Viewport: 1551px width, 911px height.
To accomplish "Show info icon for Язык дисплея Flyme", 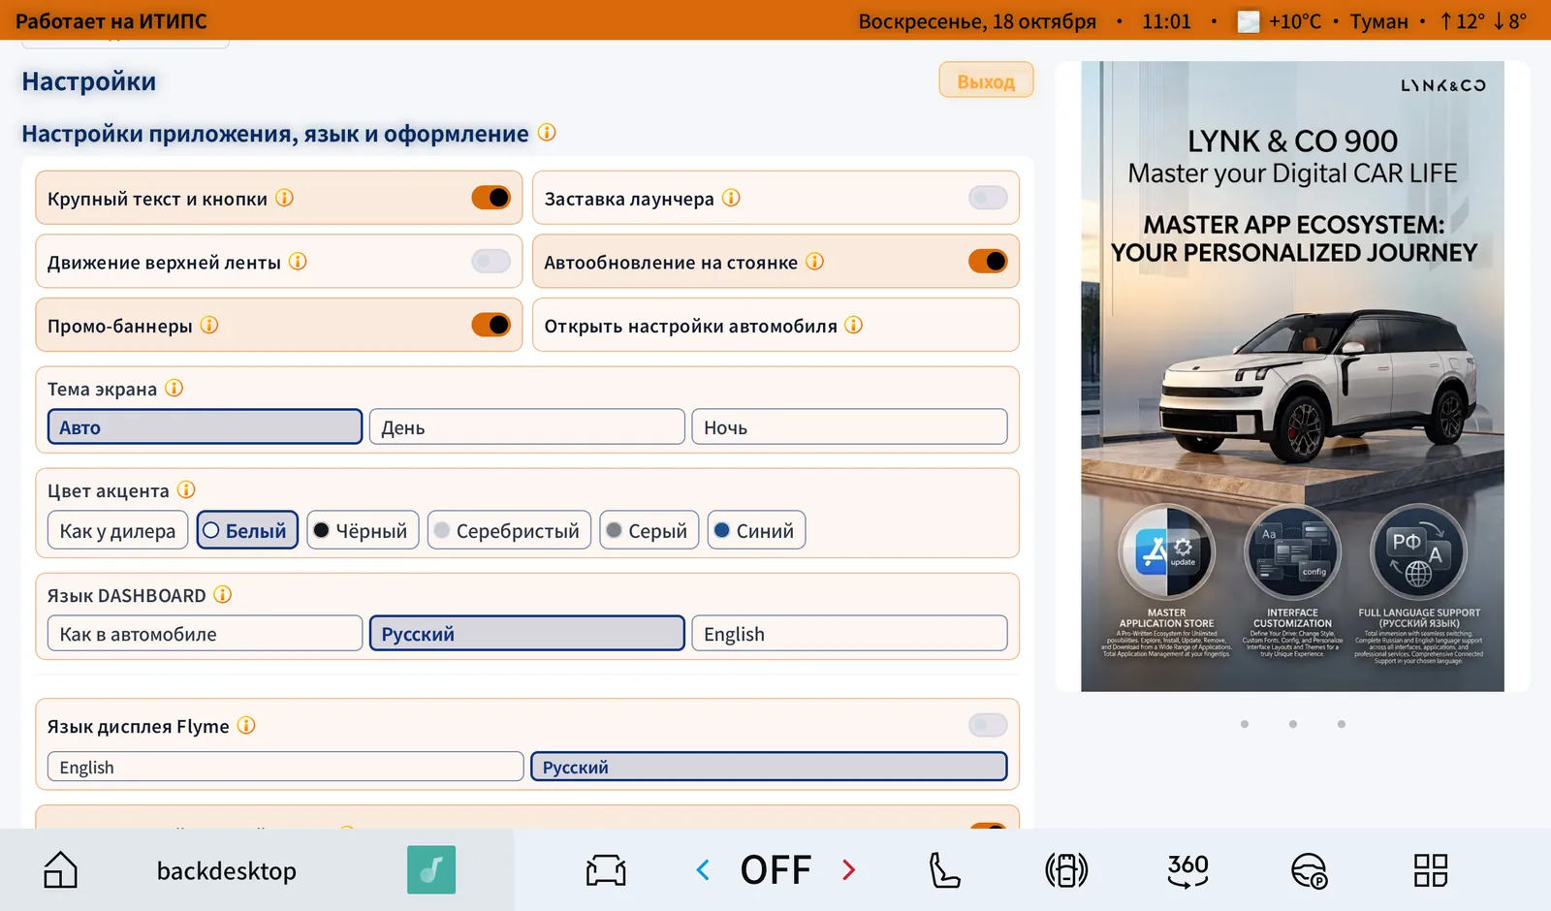I will coord(246,726).
